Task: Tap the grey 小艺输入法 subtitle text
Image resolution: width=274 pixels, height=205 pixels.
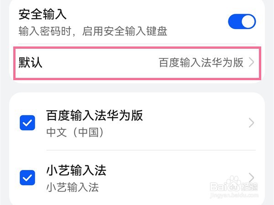Action: pos(73,187)
